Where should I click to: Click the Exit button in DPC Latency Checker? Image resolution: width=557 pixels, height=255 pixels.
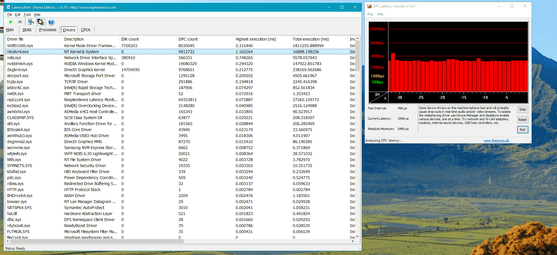tap(523, 130)
